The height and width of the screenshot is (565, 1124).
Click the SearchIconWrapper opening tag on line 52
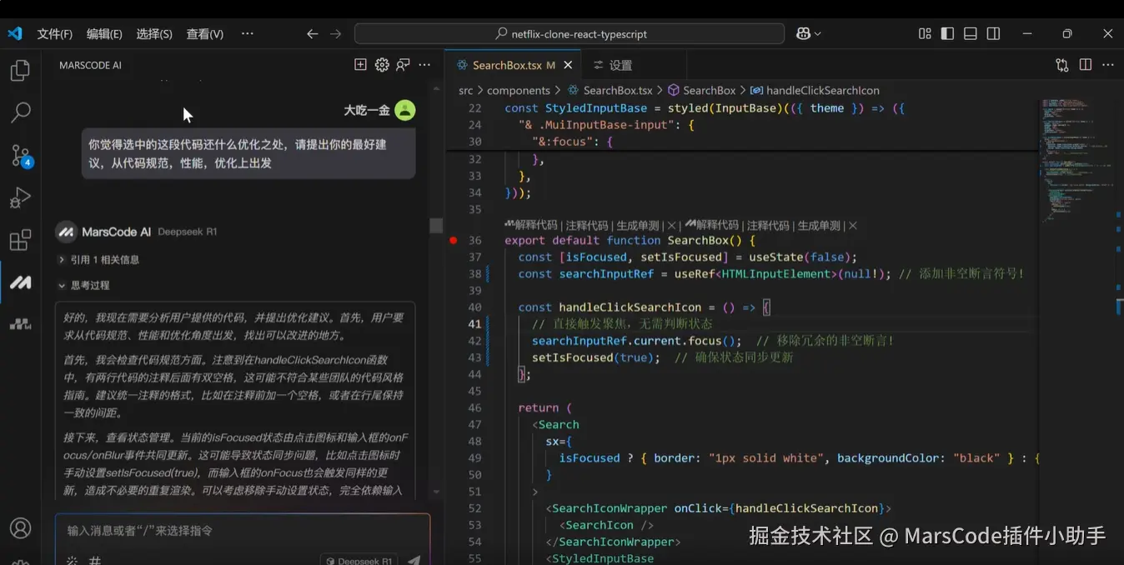718,508
